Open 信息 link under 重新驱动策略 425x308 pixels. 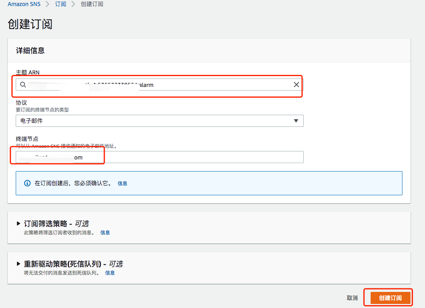tap(110, 273)
